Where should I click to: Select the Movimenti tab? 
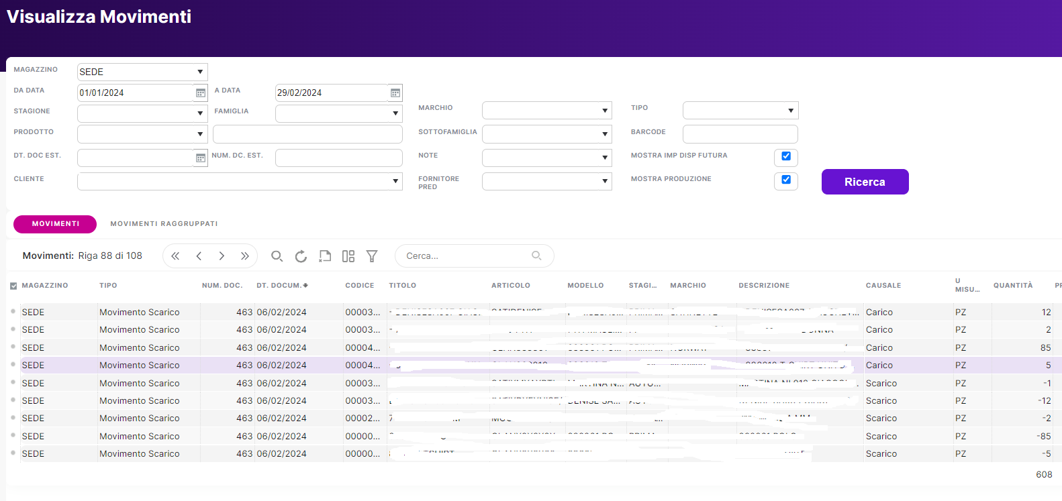[x=55, y=224]
